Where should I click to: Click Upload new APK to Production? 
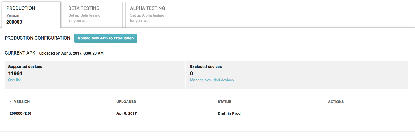click(105, 38)
